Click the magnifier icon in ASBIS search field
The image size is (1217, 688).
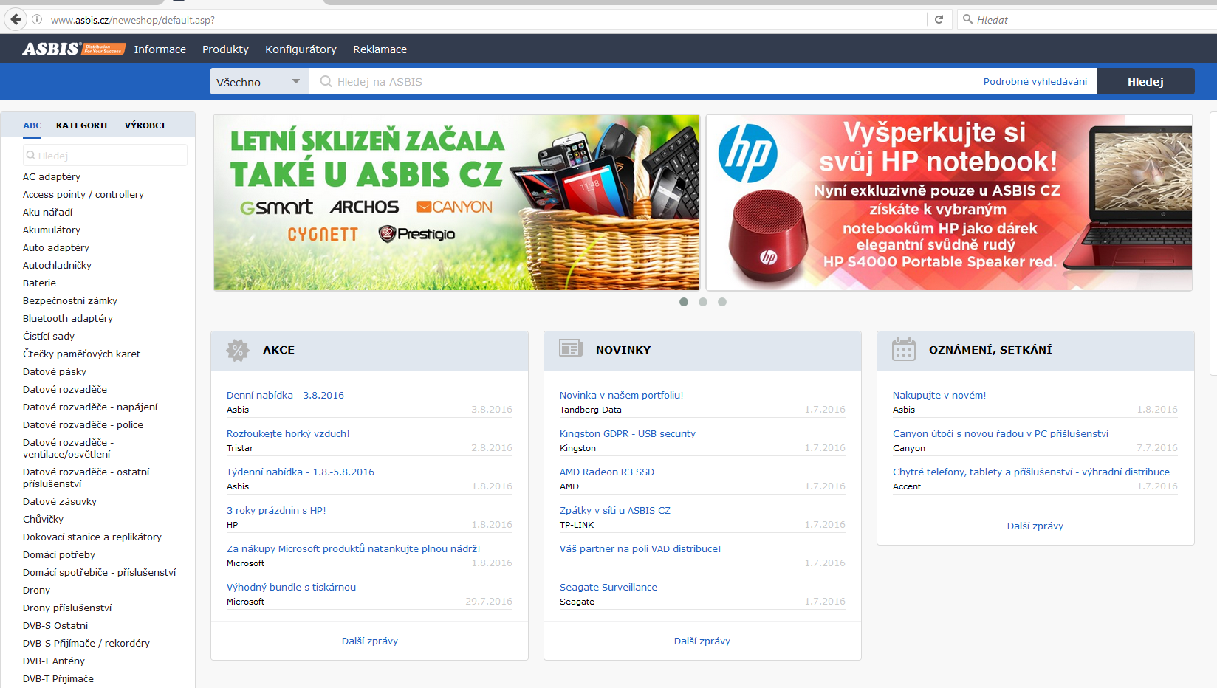326,82
